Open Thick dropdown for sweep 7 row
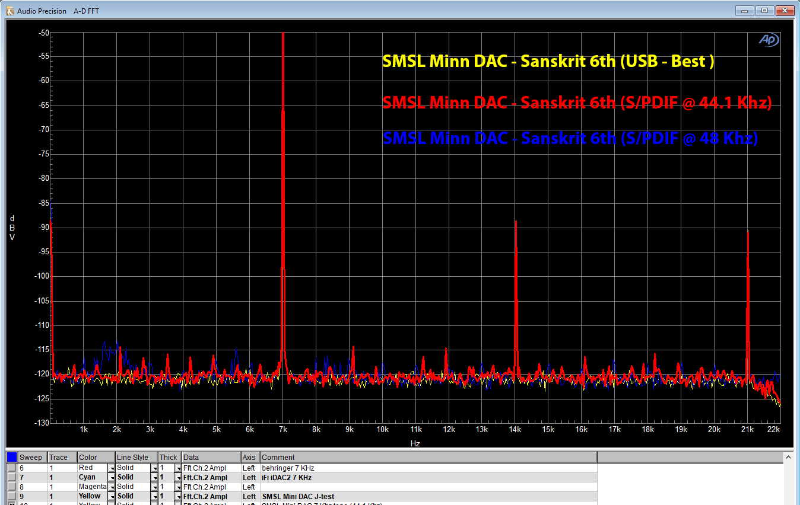Viewport: 800px width, 505px height. coord(178,478)
